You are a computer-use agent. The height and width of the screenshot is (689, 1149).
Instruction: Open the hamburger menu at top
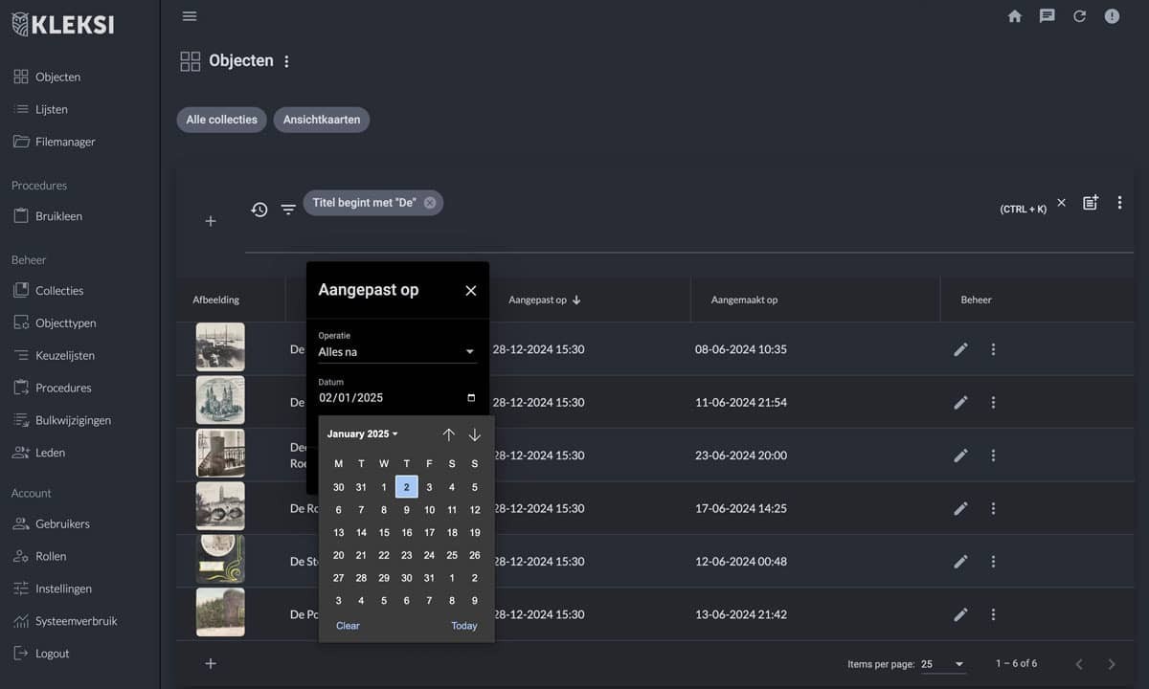pos(190,16)
